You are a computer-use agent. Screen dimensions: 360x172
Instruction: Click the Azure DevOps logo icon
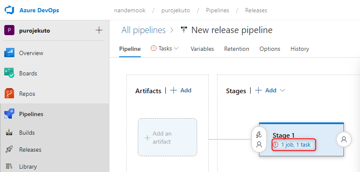10,10
